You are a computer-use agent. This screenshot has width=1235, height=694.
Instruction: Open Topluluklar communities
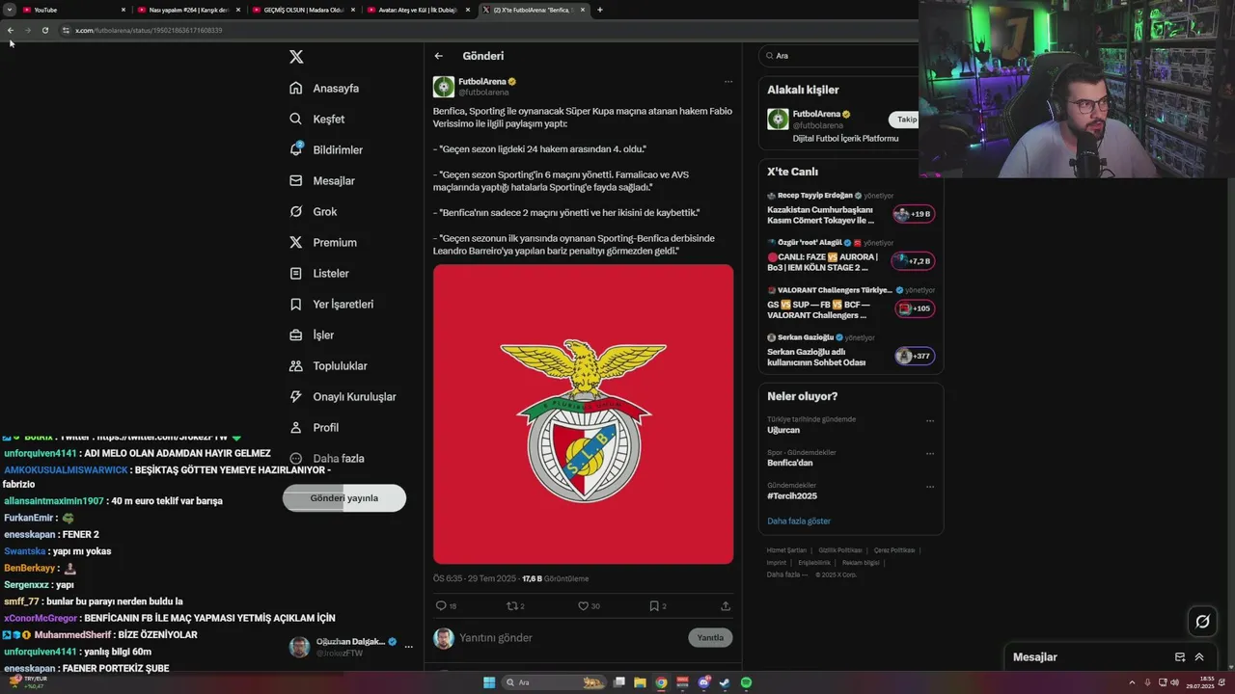click(x=328, y=365)
